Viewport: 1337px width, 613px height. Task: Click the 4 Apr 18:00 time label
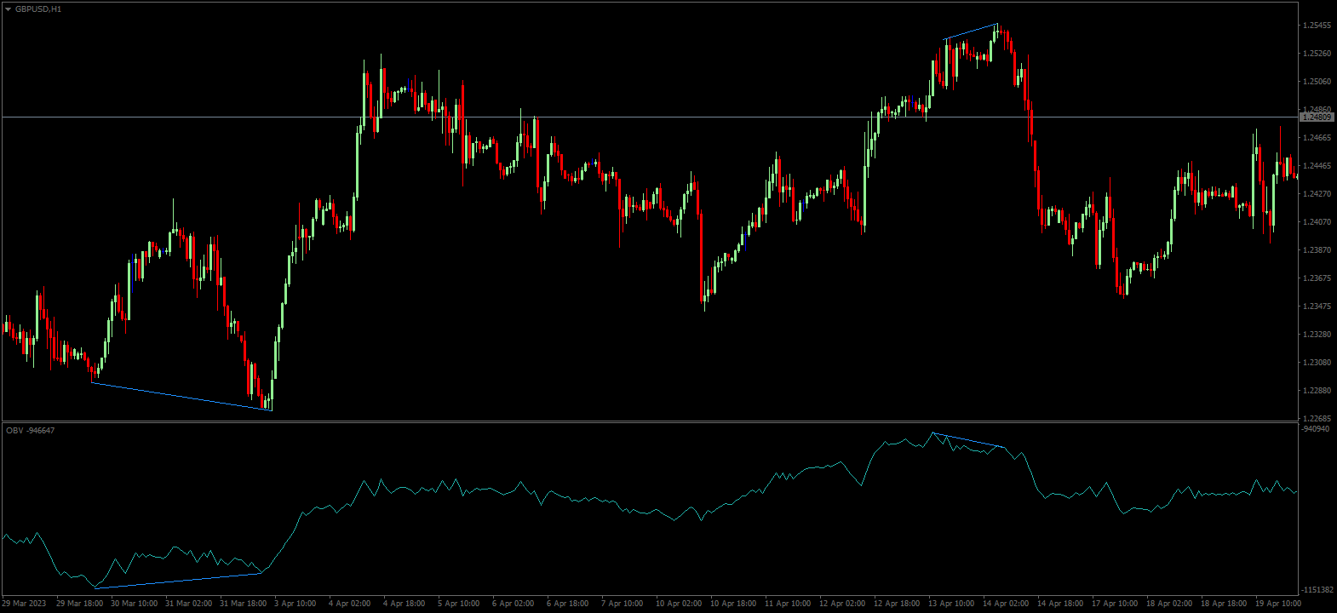click(404, 604)
